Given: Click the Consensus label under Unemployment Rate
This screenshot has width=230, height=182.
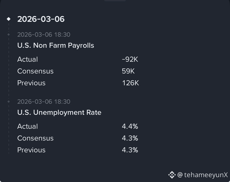Looking at the screenshot, I should click(x=35, y=138).
